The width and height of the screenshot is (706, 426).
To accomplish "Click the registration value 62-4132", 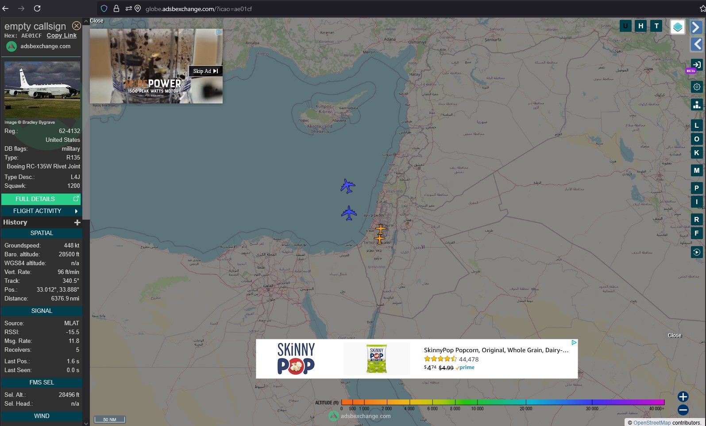I will coord(69,131).
